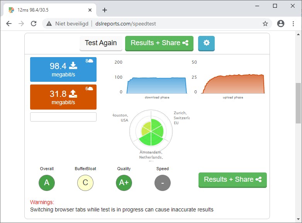Click the cloud icon with 8 streams
Image resolution: width=302 pixels, height=223 pixels.
[90, 61]
